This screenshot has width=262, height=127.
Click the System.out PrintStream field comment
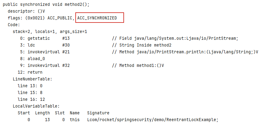pos(175,38)
